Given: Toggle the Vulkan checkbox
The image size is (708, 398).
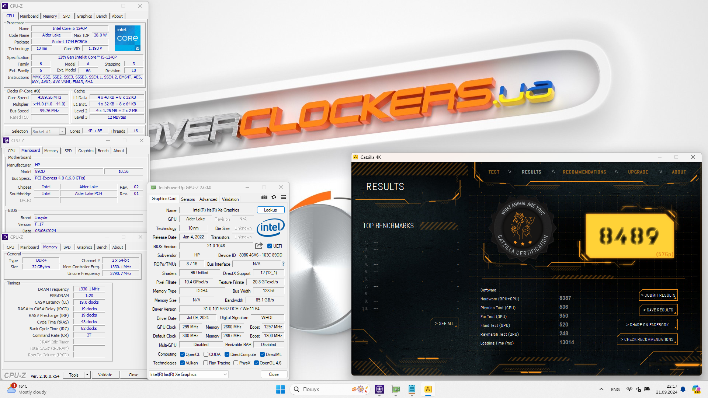Looking at the screenshot, I should 182,363.
